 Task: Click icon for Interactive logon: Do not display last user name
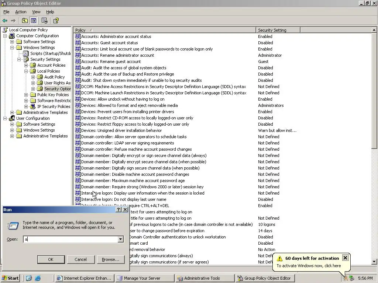coord(78,199)
